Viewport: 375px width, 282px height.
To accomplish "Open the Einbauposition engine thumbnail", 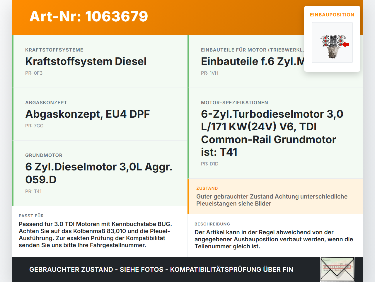I will click(332, 42).
